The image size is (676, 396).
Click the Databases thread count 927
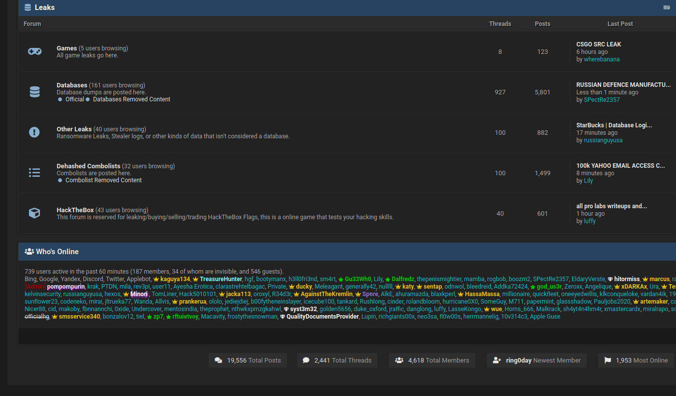(x=500, y=92)
